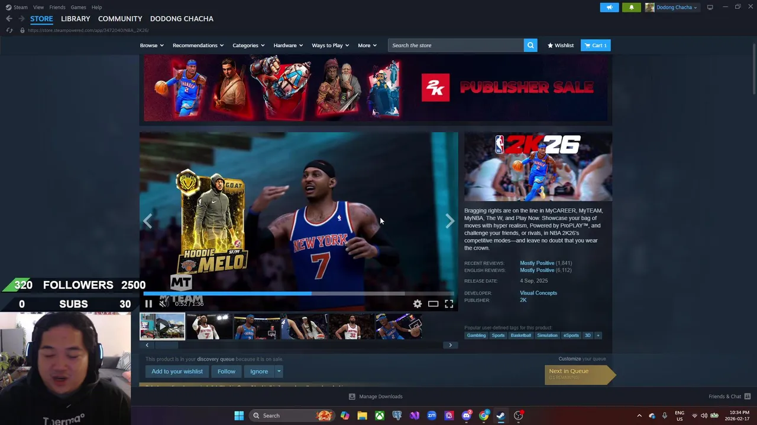Screen dimensions: 757x425
Task: Open the dropdown arrow next to Ignore
Action: point(279,371)
